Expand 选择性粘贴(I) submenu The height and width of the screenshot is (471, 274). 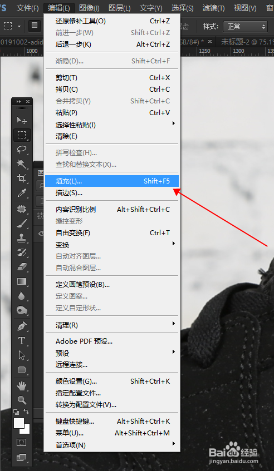point(112,125)
